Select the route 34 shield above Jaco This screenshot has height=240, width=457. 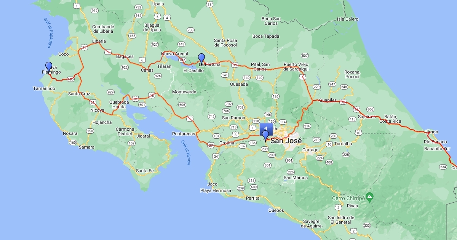coord(216,156)
